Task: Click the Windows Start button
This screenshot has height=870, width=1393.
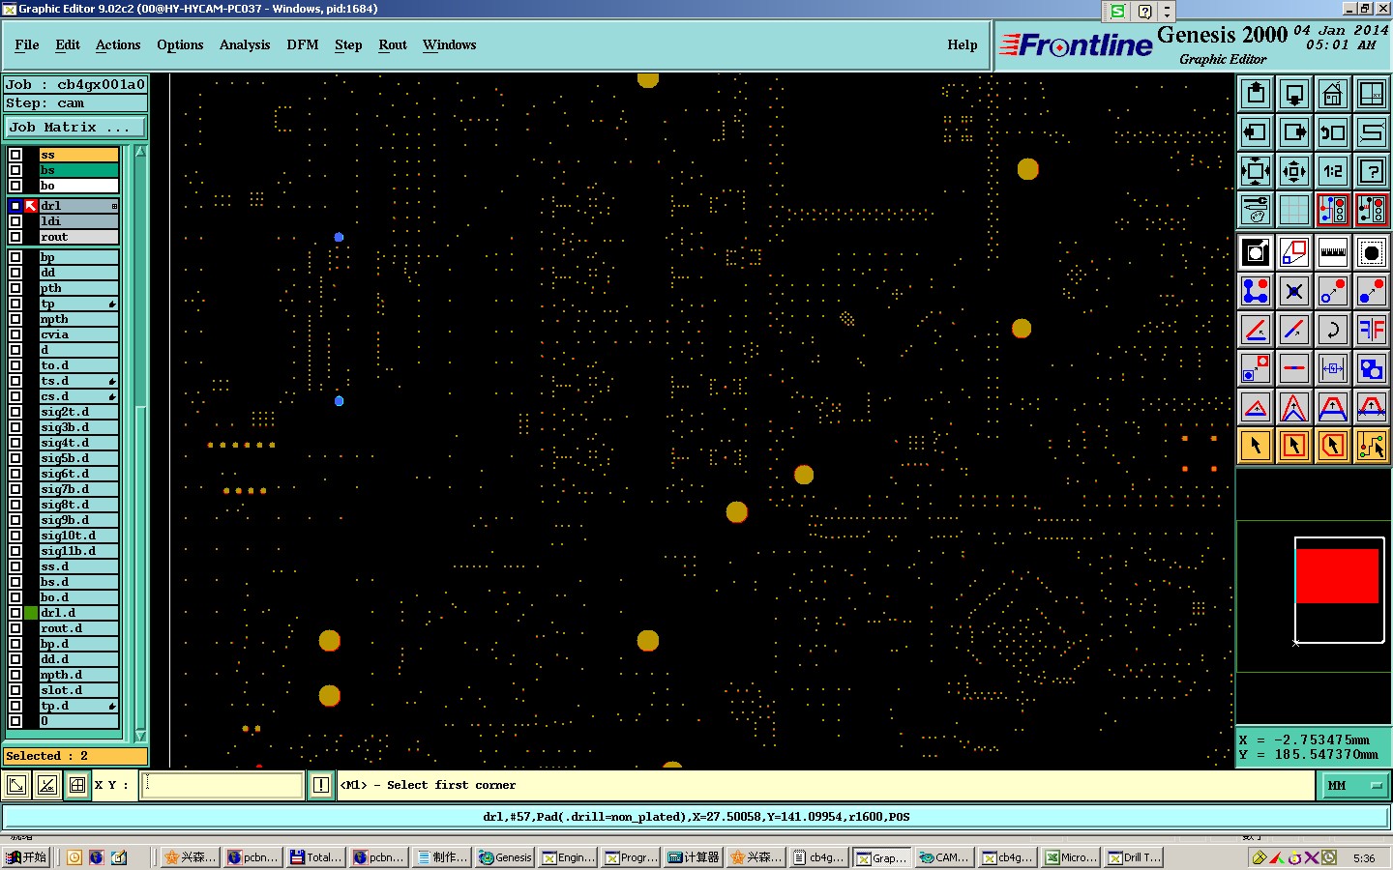Action: [x=26, y=857]
